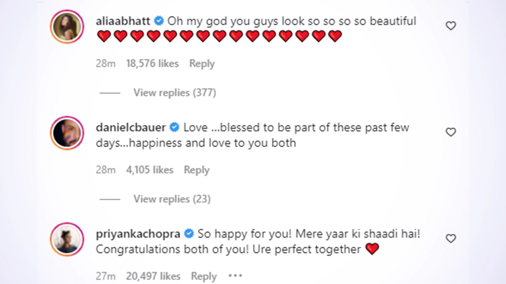View the 18,576 likes list

click(152, 64)
